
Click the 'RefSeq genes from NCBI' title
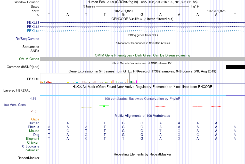pyautogui.click(x=142, y=35)
